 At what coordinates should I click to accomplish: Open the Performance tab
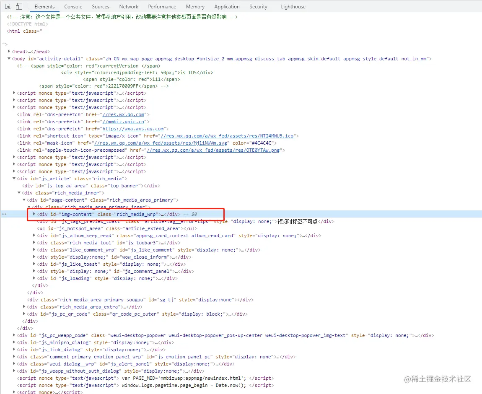pyautogui.click(x=162, y=6)
